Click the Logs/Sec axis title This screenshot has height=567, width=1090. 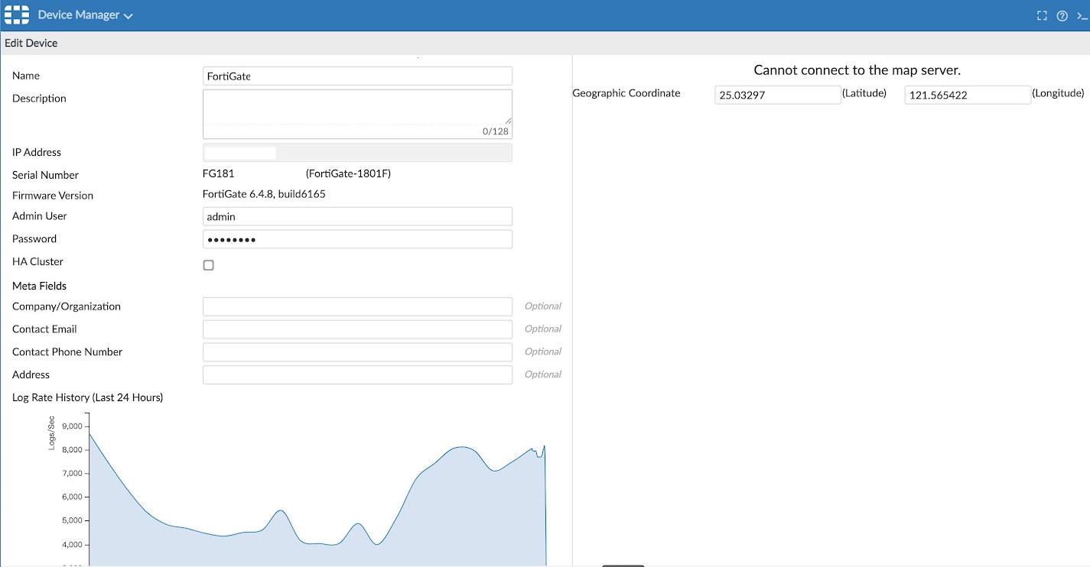[52, 433]
